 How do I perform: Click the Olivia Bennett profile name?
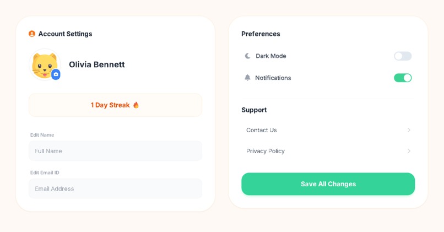pos(97,64)
